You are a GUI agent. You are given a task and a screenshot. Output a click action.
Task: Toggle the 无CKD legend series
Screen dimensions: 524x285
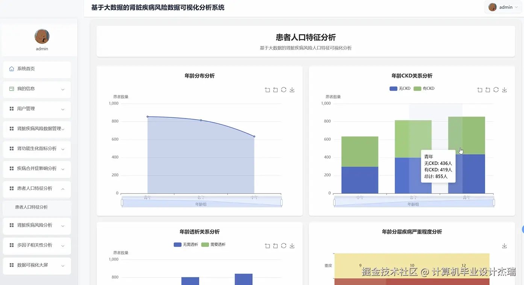[400, 88]
